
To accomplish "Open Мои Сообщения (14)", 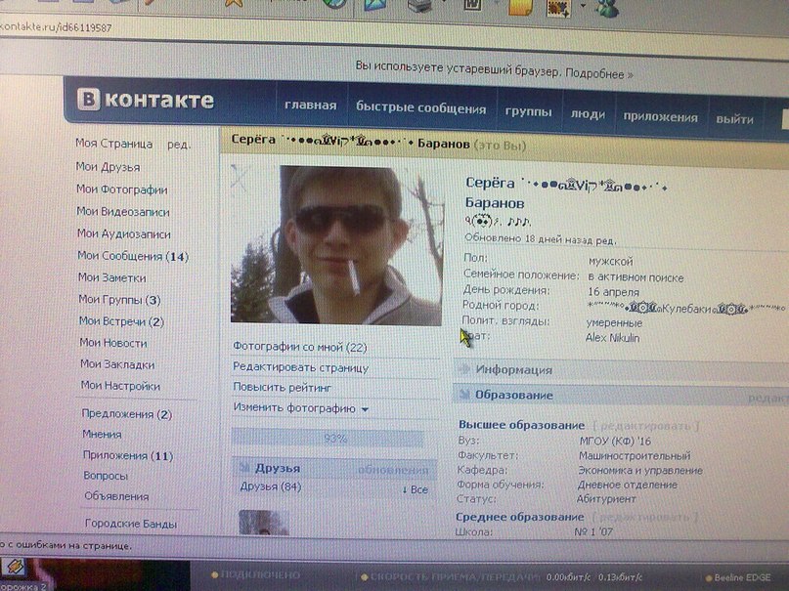I will click(x=133, y=256).
